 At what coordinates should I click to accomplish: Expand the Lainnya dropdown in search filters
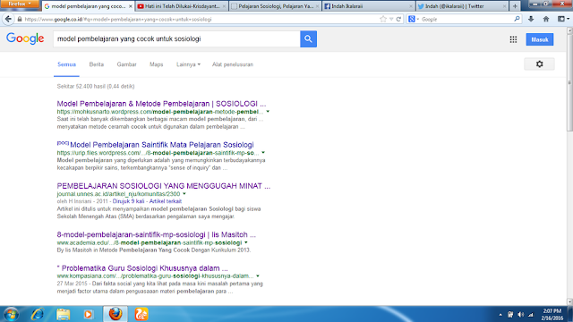click(x=188, y=64)
